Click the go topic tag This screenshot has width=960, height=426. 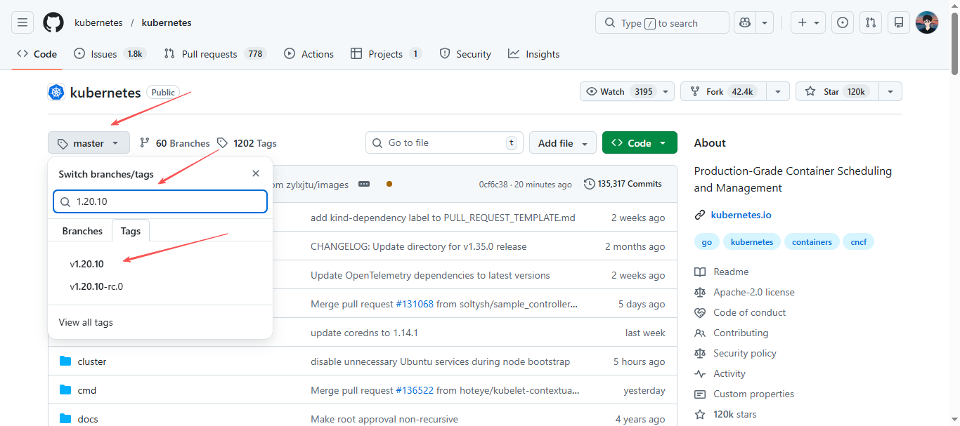tap(707, 242)
